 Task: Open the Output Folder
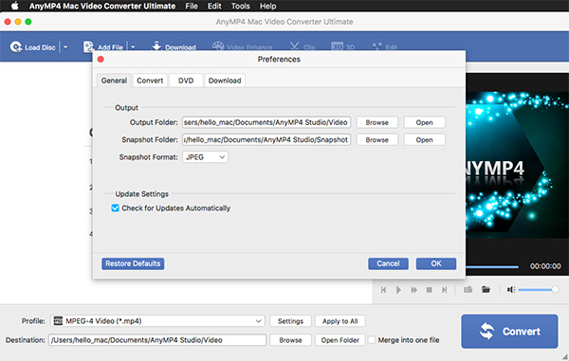(424, 122)
